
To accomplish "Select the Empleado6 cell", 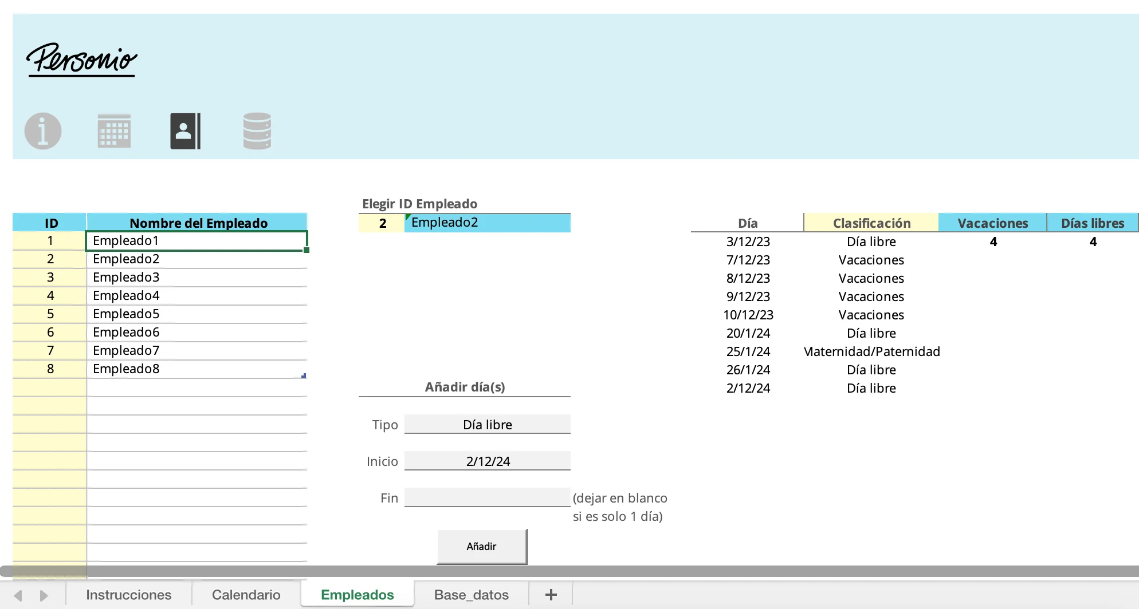I will pos(197,333).
